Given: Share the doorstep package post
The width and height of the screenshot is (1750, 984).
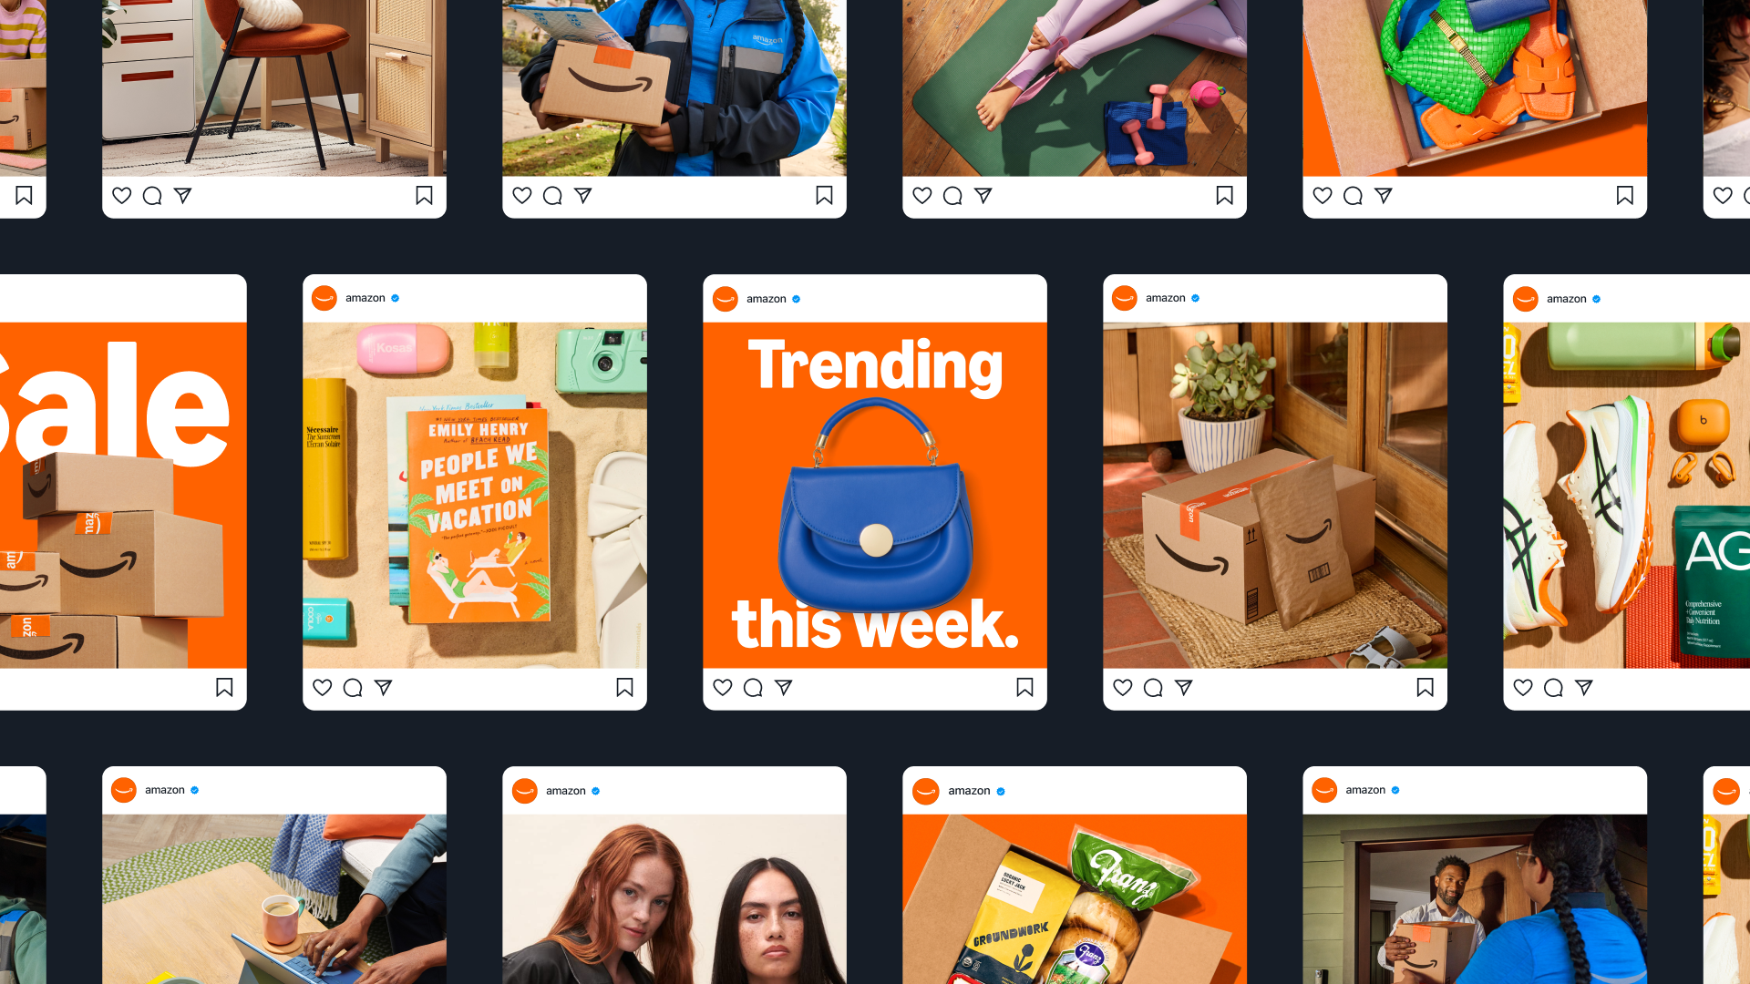Looking at the screenshot, I should (x=1183, y=688).
